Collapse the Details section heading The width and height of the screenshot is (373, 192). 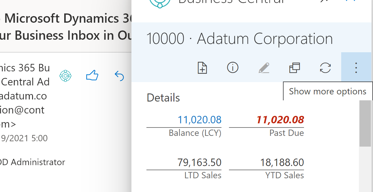point(163,98)
